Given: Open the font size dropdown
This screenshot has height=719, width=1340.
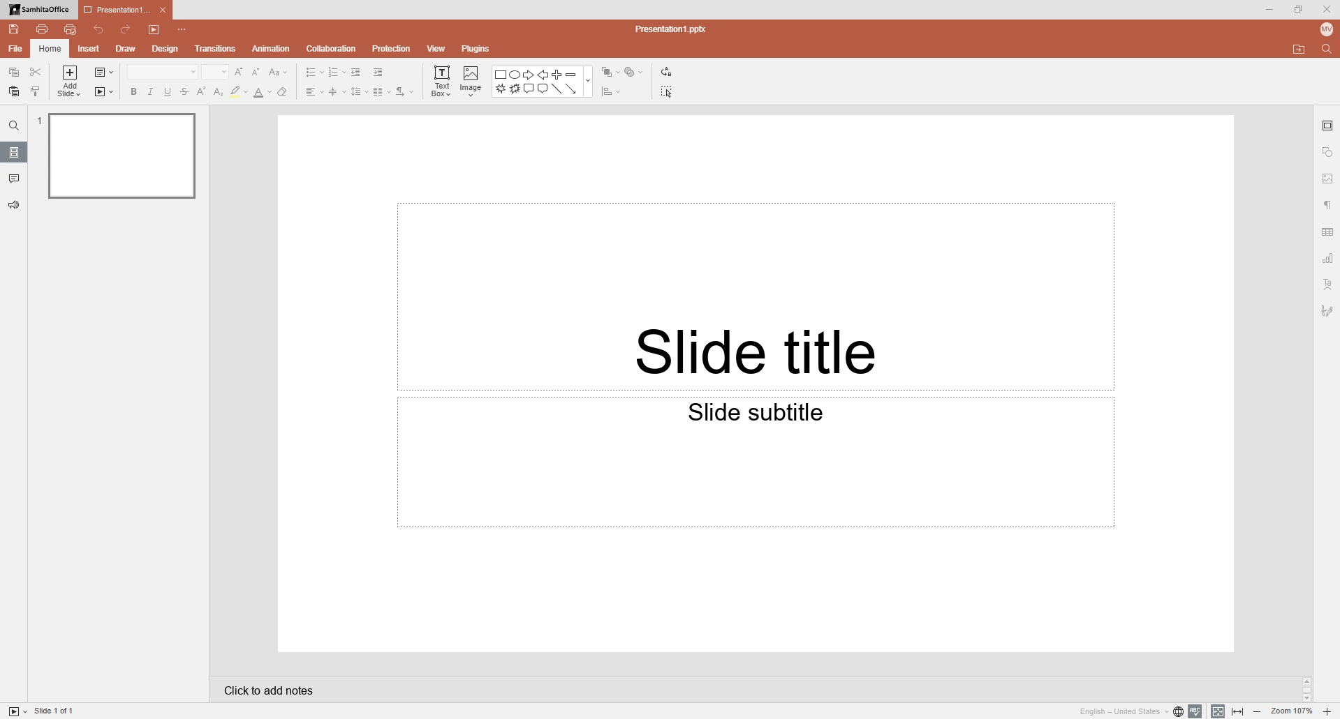Looking at the screenshot, I should tap(224, 73).
